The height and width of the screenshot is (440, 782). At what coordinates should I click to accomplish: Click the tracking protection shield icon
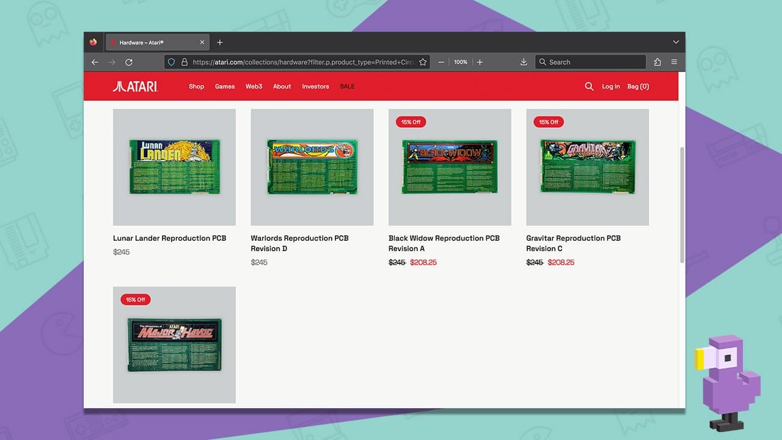(172, 62)
